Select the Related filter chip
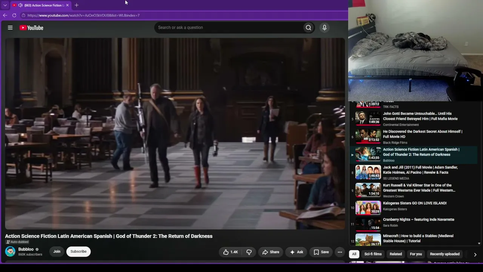 click(396, 254)
